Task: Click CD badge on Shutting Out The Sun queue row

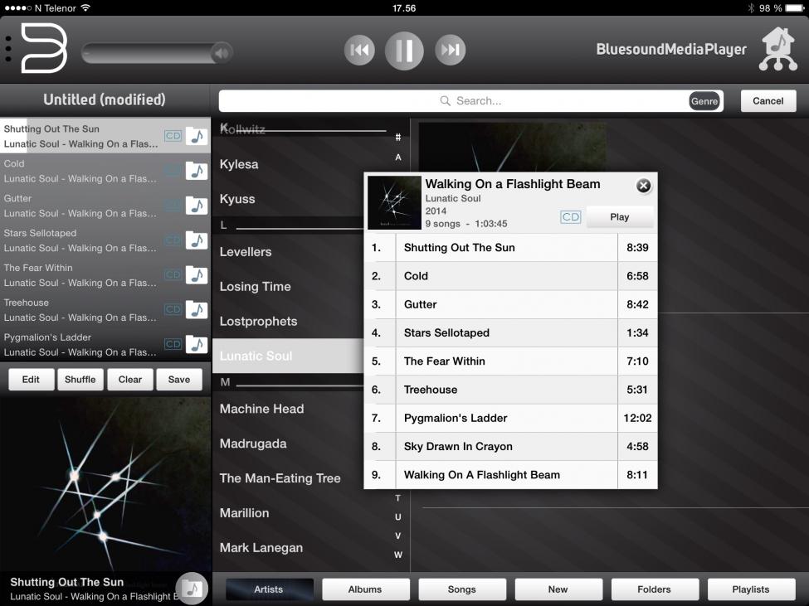Action: pos(173,136)
